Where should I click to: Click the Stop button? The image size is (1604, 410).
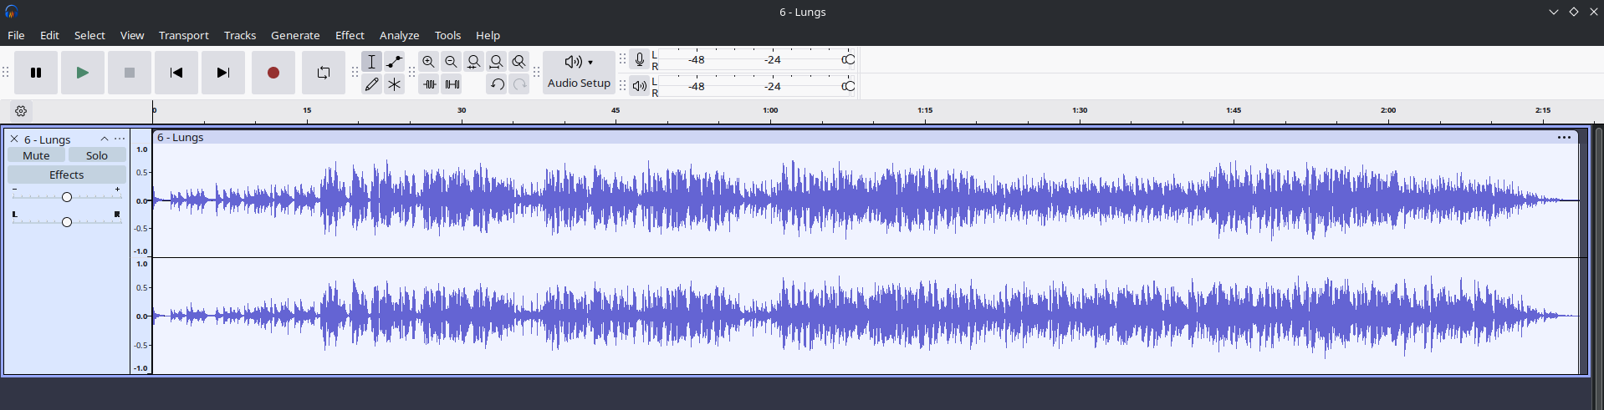[130, 73]
